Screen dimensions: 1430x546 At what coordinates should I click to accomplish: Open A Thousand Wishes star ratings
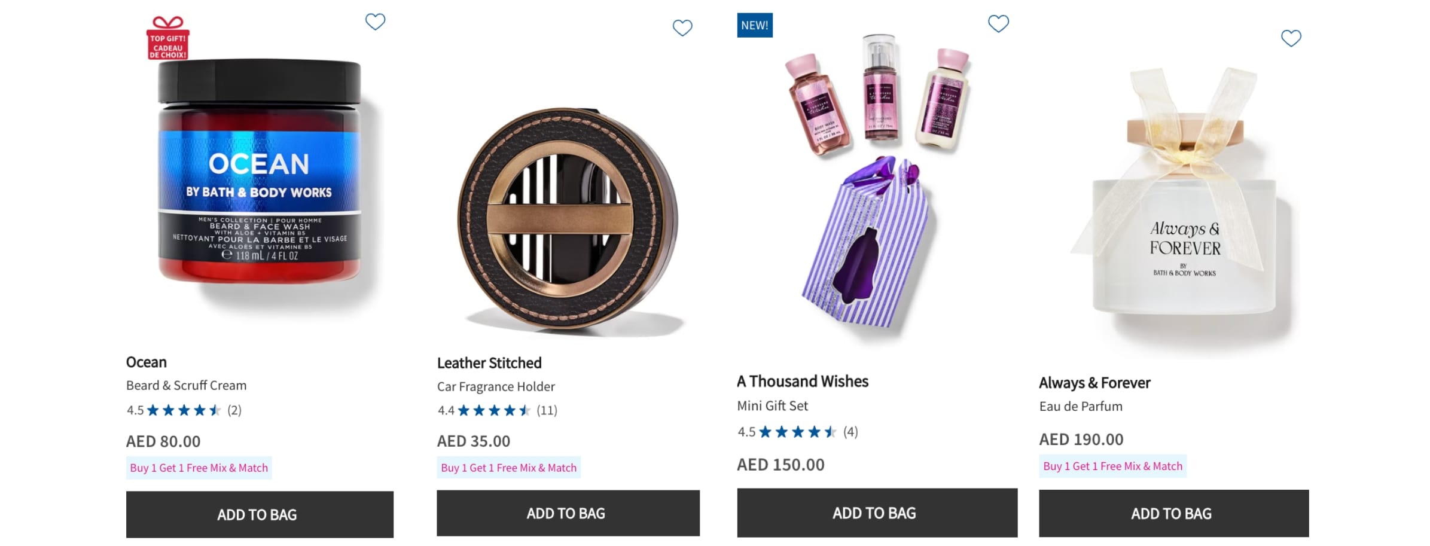pyautogui.click(x=798, y=432)
